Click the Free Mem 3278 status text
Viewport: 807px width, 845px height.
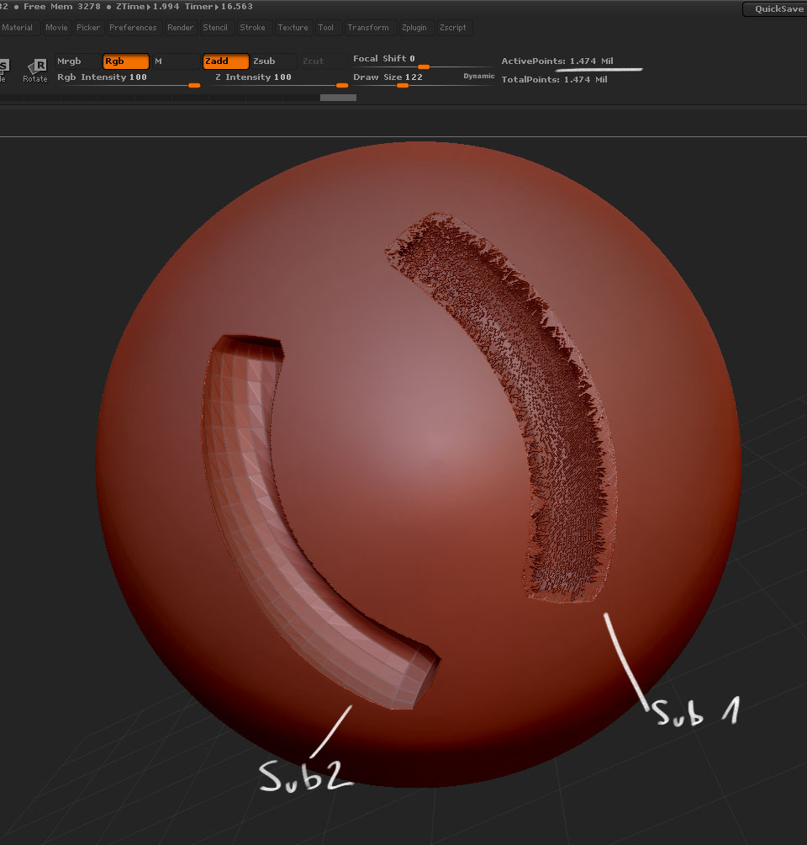(62, 7)
